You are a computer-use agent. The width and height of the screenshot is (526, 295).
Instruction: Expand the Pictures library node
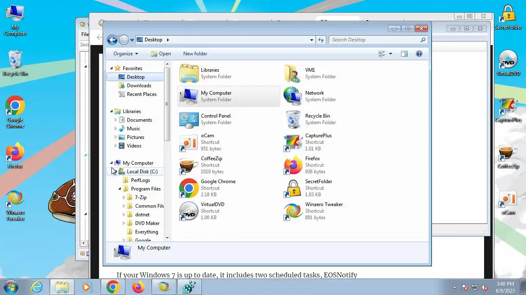click(115, 137)
